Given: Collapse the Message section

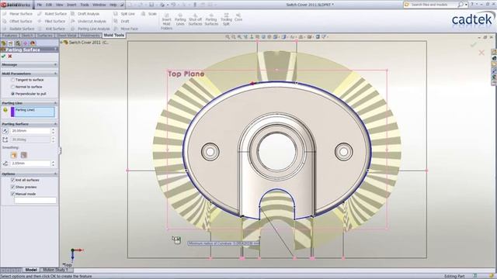Looking at the screenshot, I should click(55, 64).
